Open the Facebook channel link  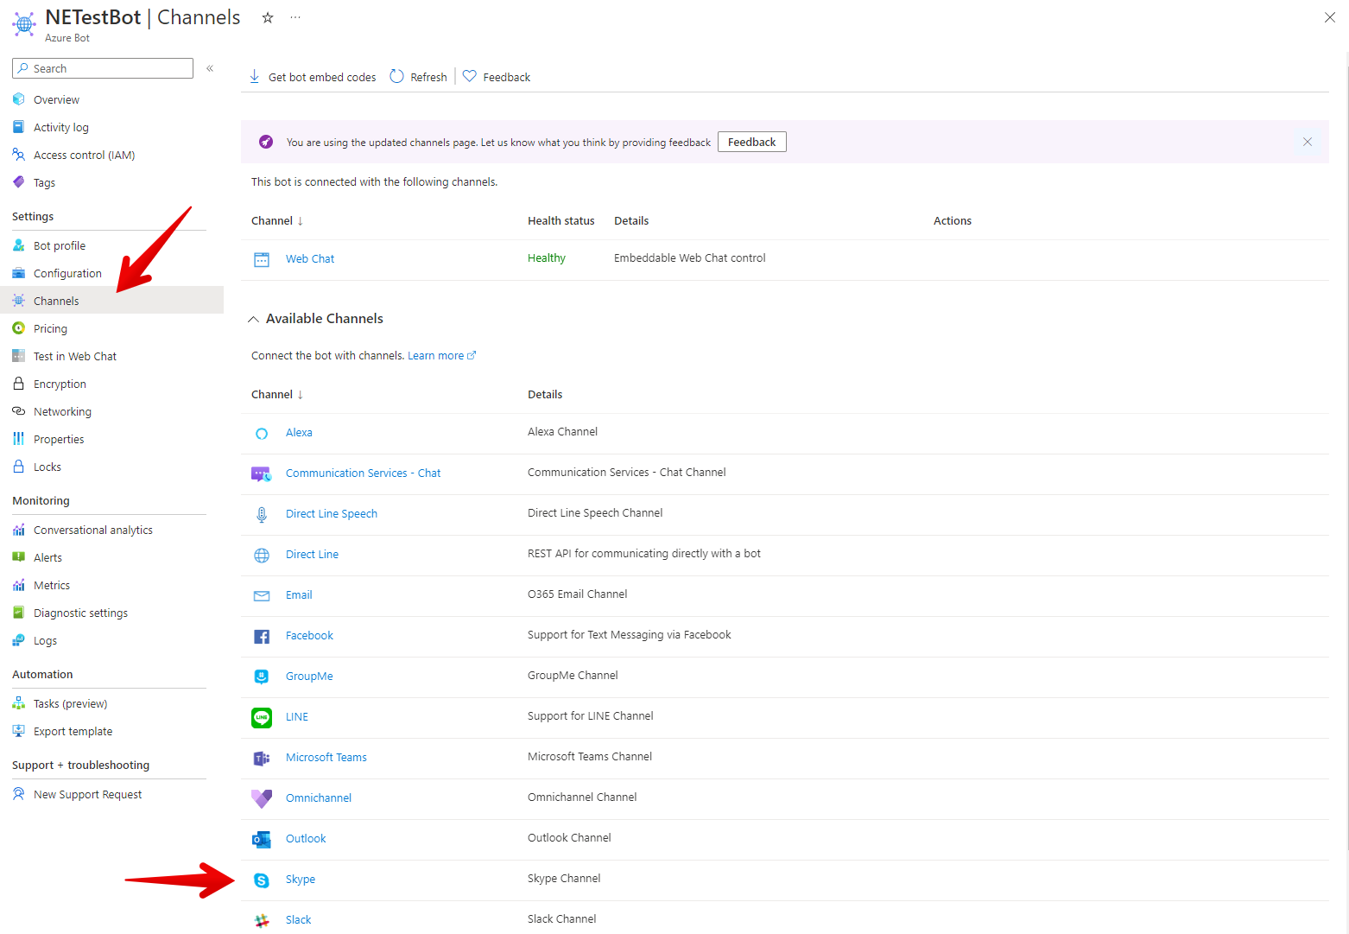click(309, 636)
